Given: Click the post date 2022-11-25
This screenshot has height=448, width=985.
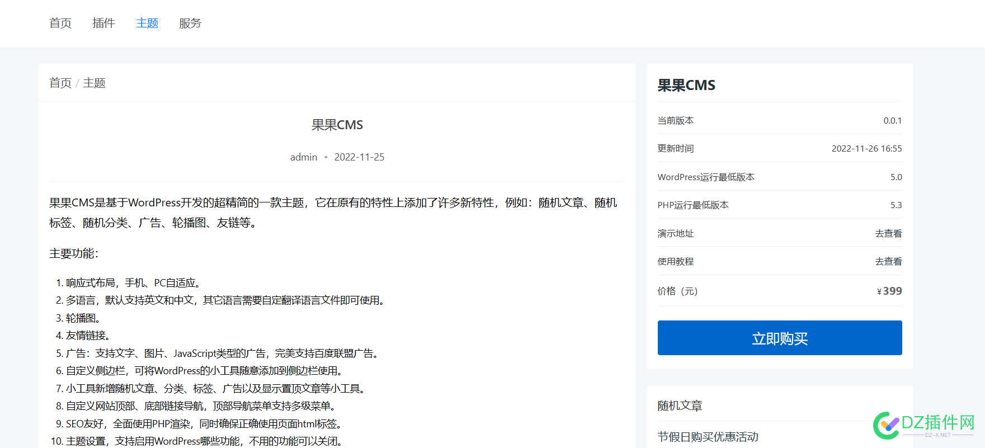Looking at the screenshot, I should pyautogui.click(x=359, y=157).
